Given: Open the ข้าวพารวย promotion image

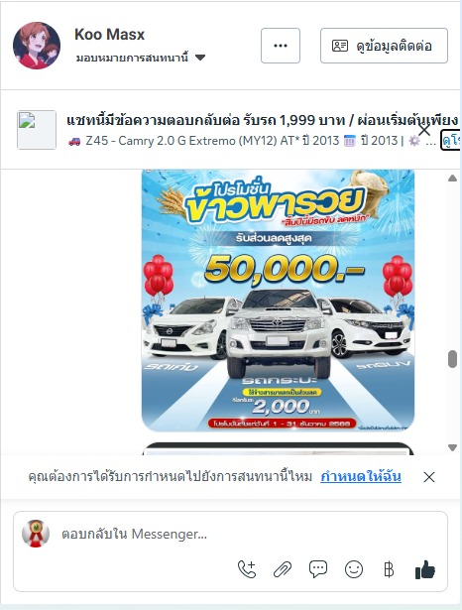Looking at the screenshot, I should [278, 301].
